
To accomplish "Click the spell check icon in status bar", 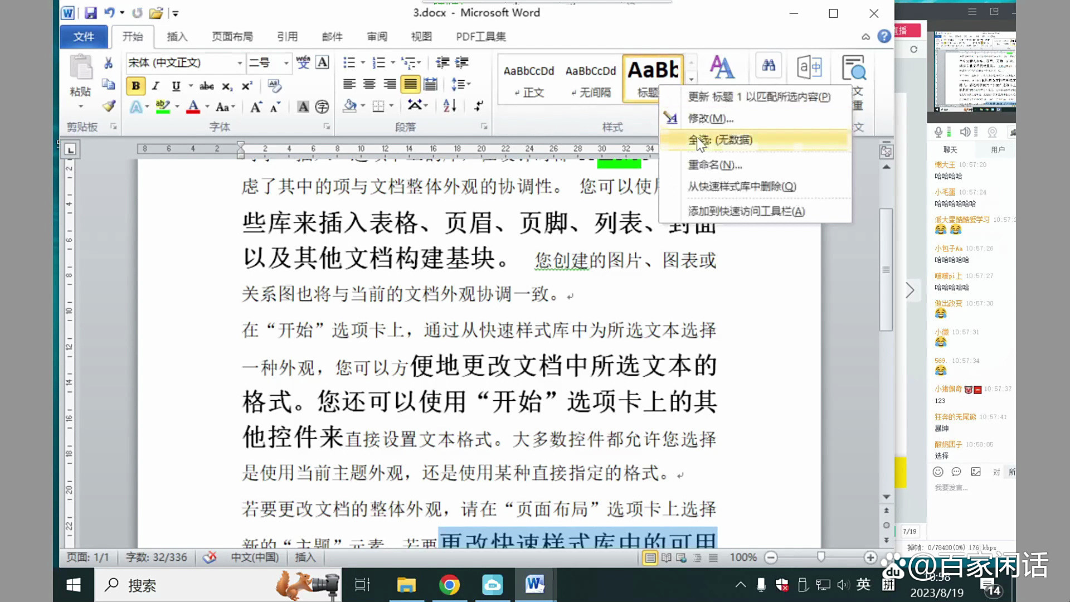I will tap(210, 556).
